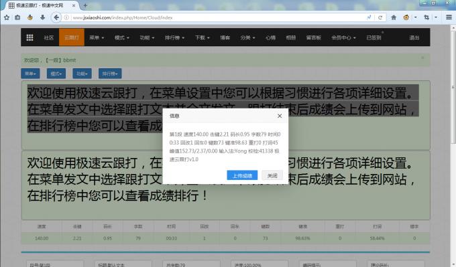Open the blue 菜单 dropdown button
The width and height of the screenshot is (456, 267).
[30, 74]
